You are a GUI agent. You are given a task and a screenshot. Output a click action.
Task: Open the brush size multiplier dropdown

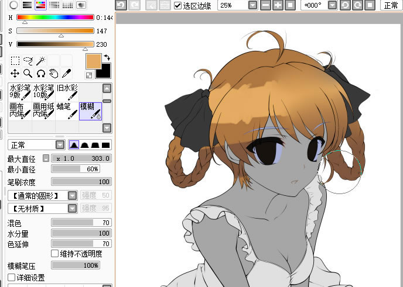[46, 158]
